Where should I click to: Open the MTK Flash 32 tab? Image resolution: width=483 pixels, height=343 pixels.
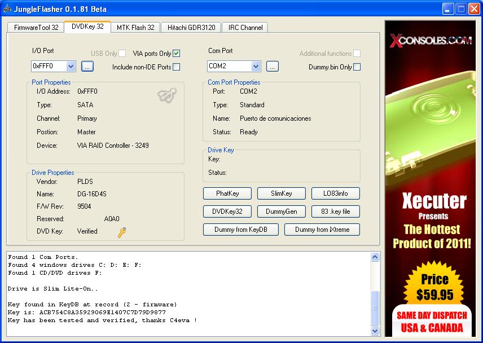[135, 27]
